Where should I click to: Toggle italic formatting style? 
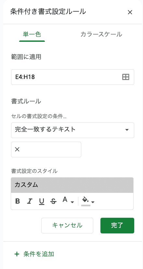[x=30, y=201]
